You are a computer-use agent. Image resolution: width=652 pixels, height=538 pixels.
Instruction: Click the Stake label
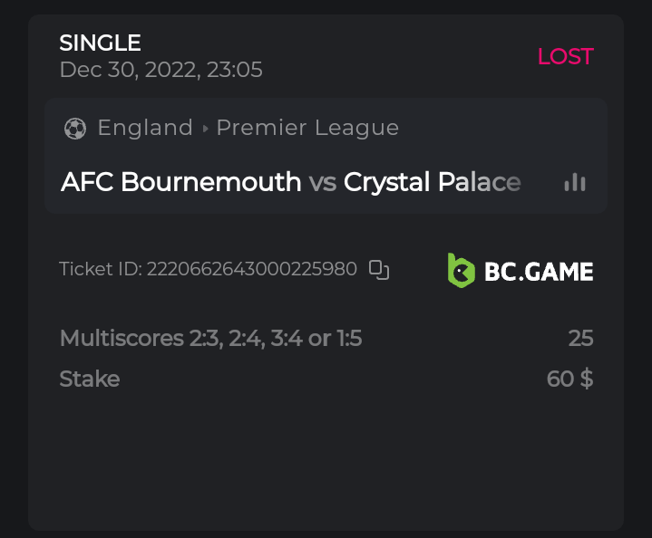pos(89,379)
